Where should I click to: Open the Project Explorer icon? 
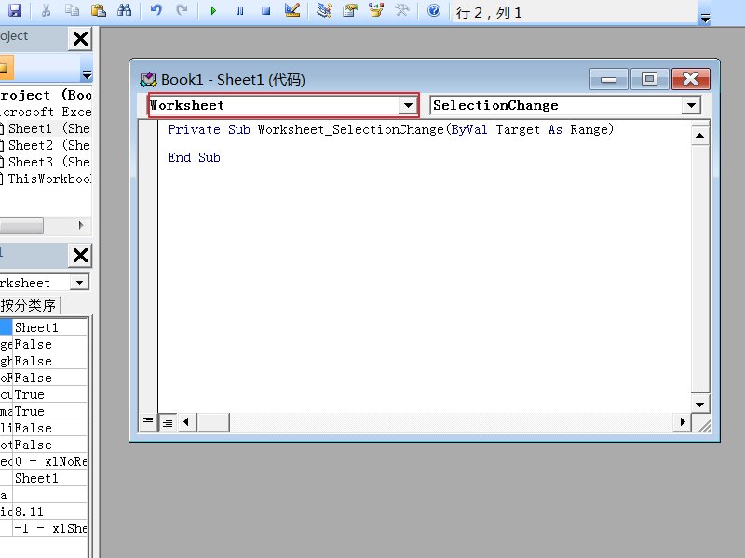323,11
